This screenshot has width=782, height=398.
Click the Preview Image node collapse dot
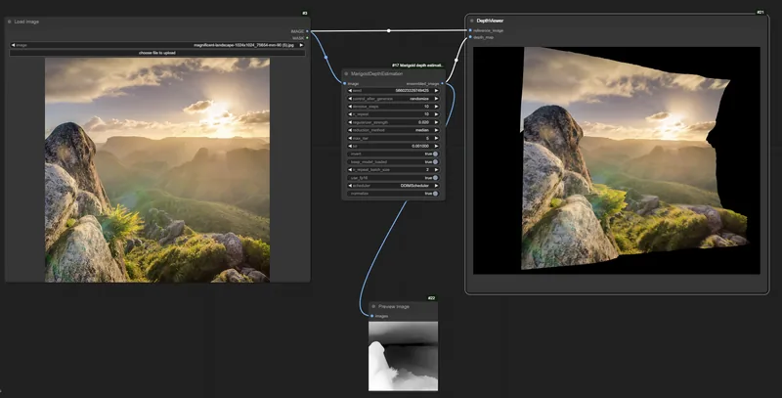point(373,306)
